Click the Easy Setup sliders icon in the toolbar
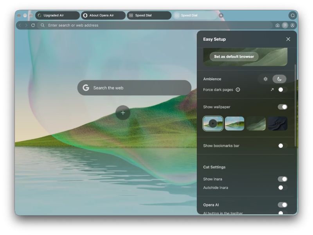 point(285,25)
